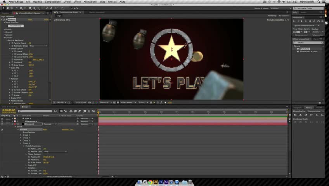Click the Scene Setup button
This screenshot has width=329, height=186.
pyautogui.click(x=16, y=26)
